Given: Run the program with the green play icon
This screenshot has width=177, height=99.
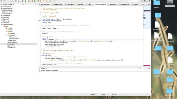Looking at the screenshot, I should (25, 1).
